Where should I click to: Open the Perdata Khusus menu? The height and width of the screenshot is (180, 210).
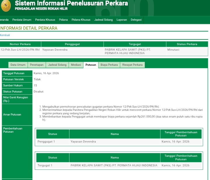click(x=45, y=20)
